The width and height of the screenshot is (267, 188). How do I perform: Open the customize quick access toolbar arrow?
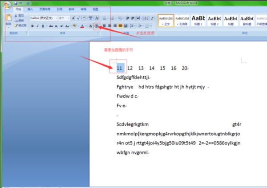(34, 3)
